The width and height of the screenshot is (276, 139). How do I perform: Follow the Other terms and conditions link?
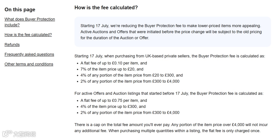click(x=29, y=64)
